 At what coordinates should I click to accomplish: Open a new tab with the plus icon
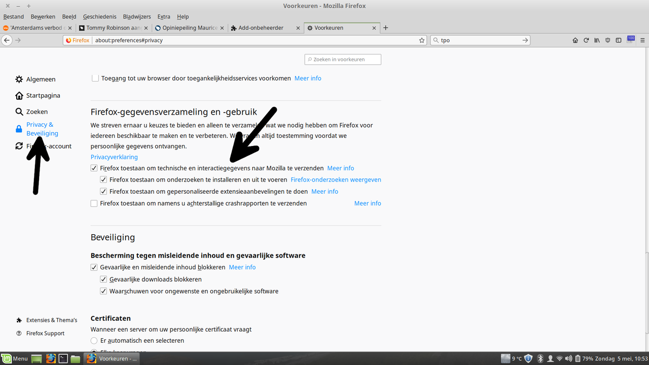click(x=385, y=28)
